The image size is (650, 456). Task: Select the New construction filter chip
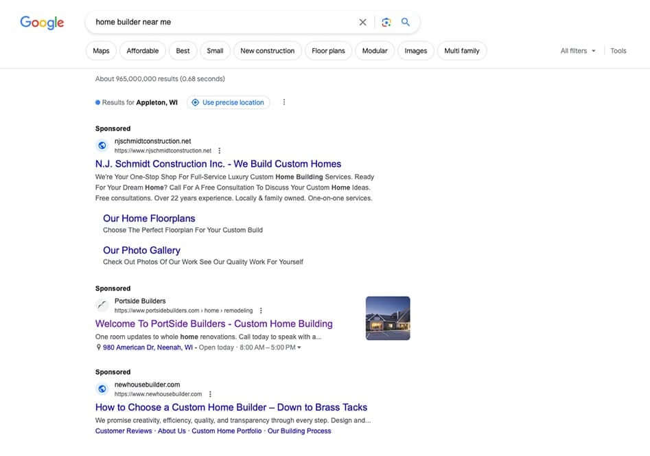267,51
